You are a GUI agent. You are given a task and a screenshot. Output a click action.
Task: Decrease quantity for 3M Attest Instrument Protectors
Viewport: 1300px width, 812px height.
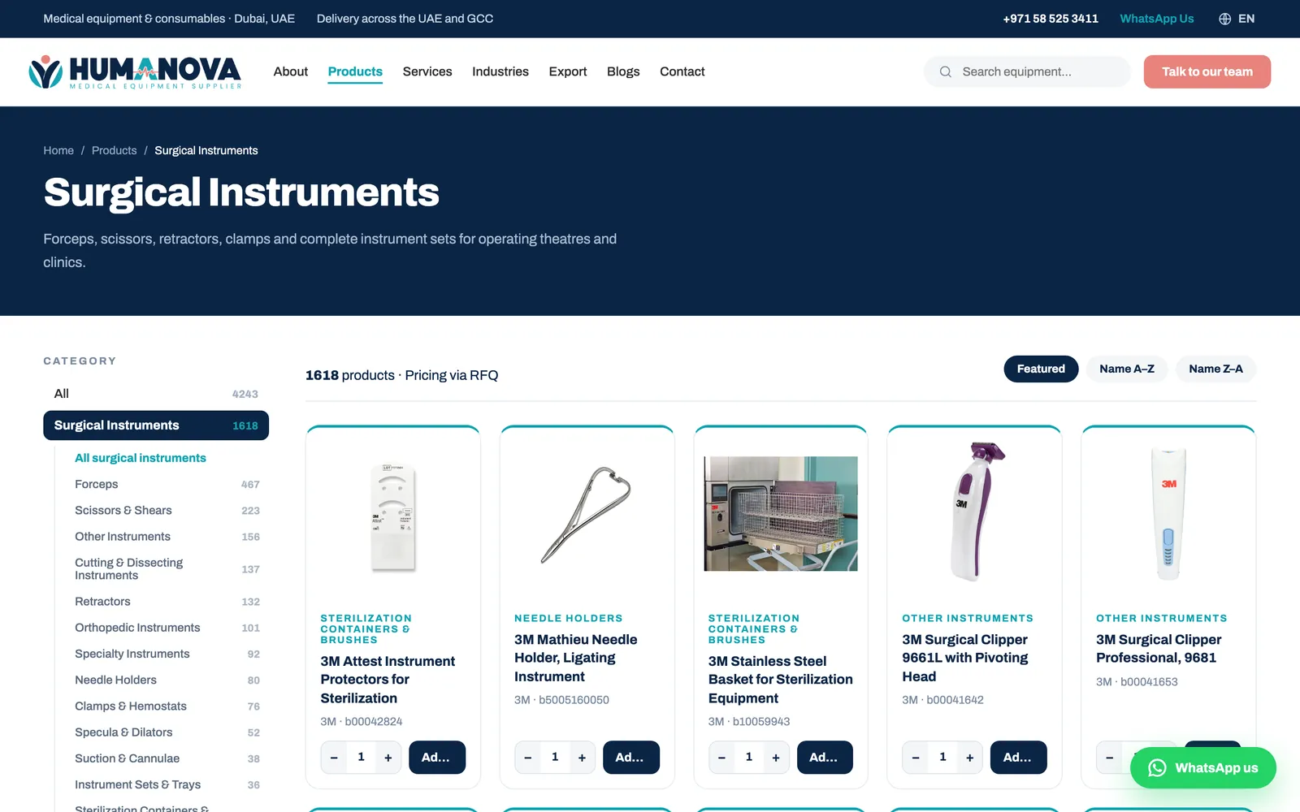coord(334,758)
